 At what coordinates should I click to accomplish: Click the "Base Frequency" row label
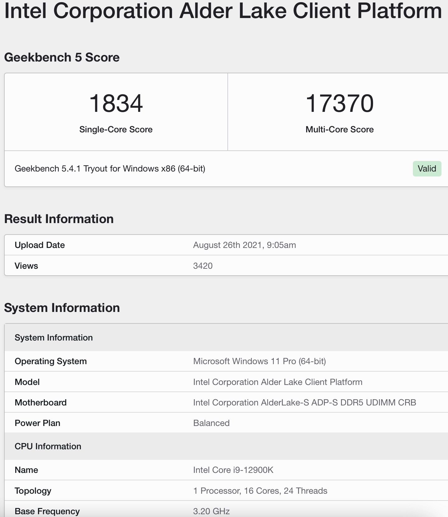[47, 511]
